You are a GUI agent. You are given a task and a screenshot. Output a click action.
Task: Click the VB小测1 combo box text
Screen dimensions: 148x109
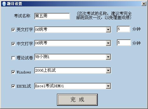pyautogui.click(x=42, y=57)
